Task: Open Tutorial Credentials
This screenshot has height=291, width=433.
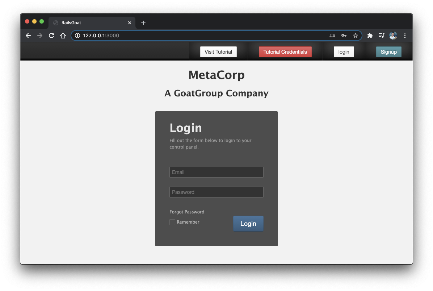Action: tap(285, 52)
